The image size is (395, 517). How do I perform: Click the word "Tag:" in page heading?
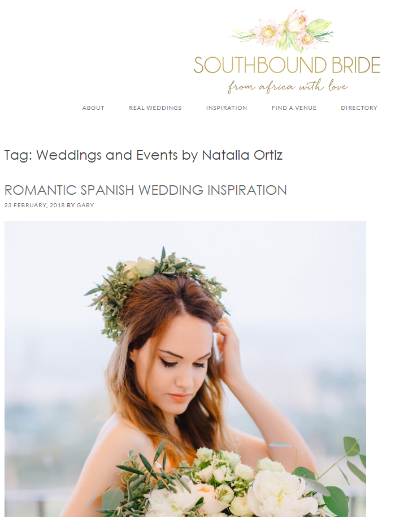tap(19, 155)
